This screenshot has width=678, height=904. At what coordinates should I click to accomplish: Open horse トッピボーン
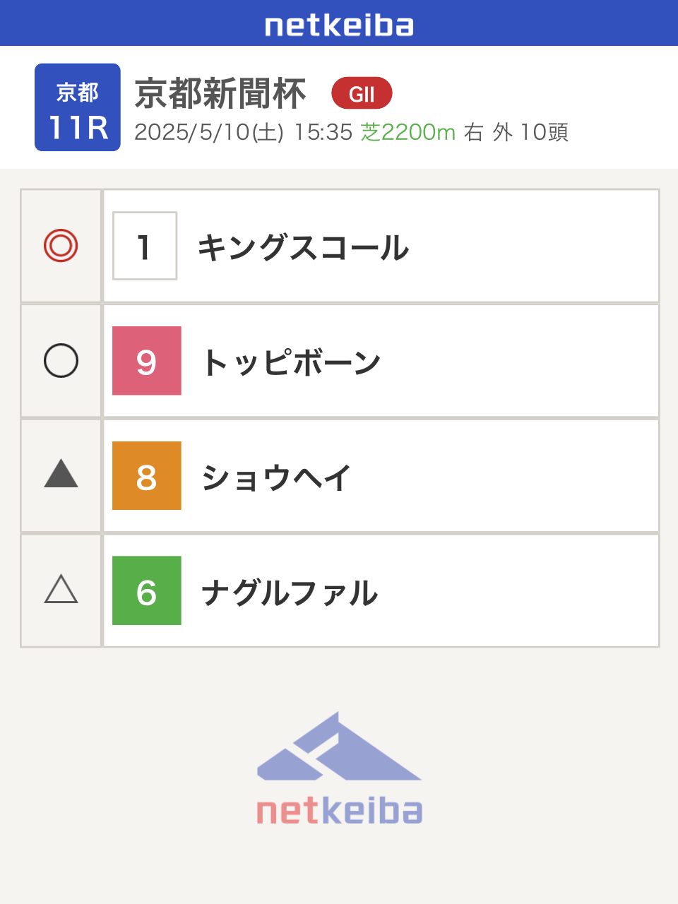click(292, 363)
